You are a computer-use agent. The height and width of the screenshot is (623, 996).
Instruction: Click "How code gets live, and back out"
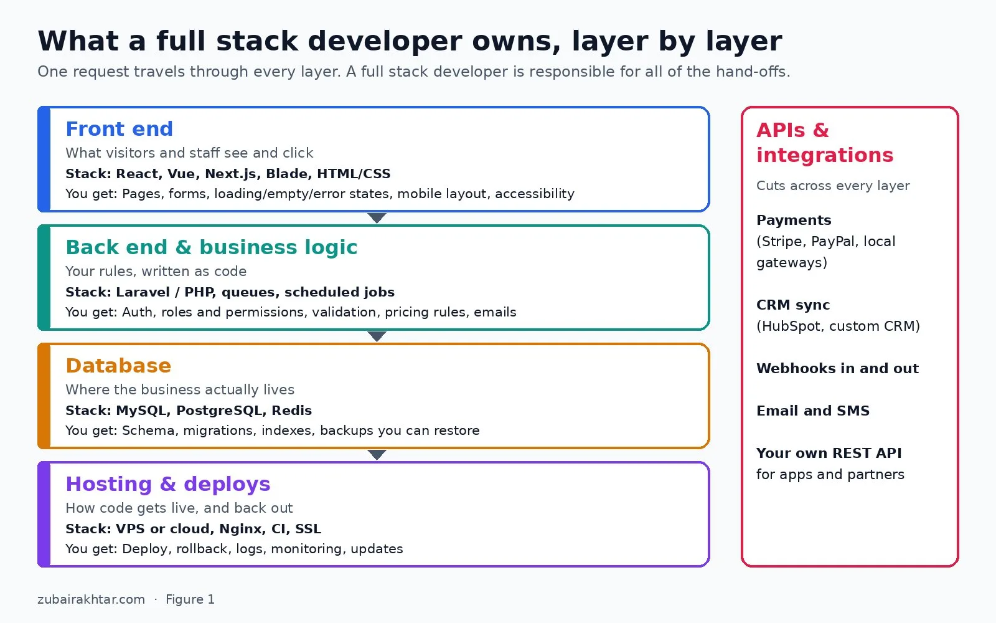click(179, 508)
